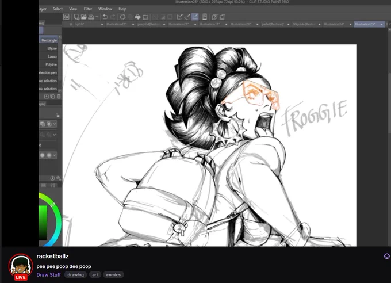The image size is (391, 283).
Task: Toggle the Snap to Ruler icon
Action: pyautogui.click(x=179, y=17)
